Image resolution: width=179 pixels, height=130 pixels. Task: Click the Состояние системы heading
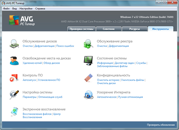pyautogui.click(x=112, y=58)
